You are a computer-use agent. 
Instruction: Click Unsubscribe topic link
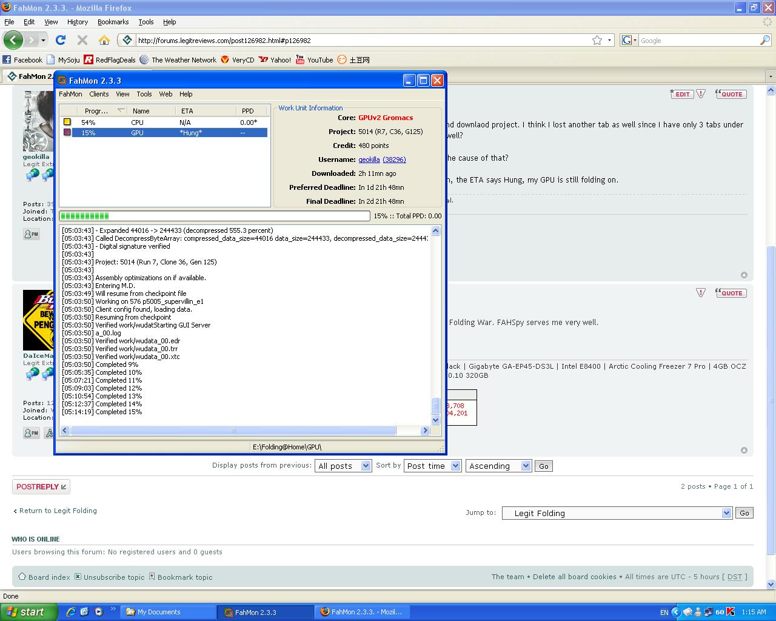(x=114, y=577)
